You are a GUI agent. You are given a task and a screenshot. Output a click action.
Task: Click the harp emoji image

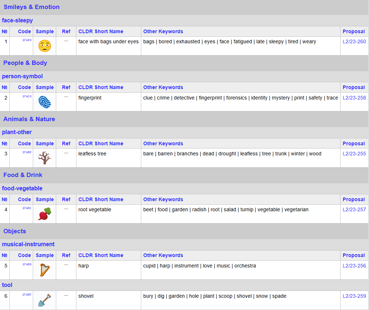[x=44, y=270]
